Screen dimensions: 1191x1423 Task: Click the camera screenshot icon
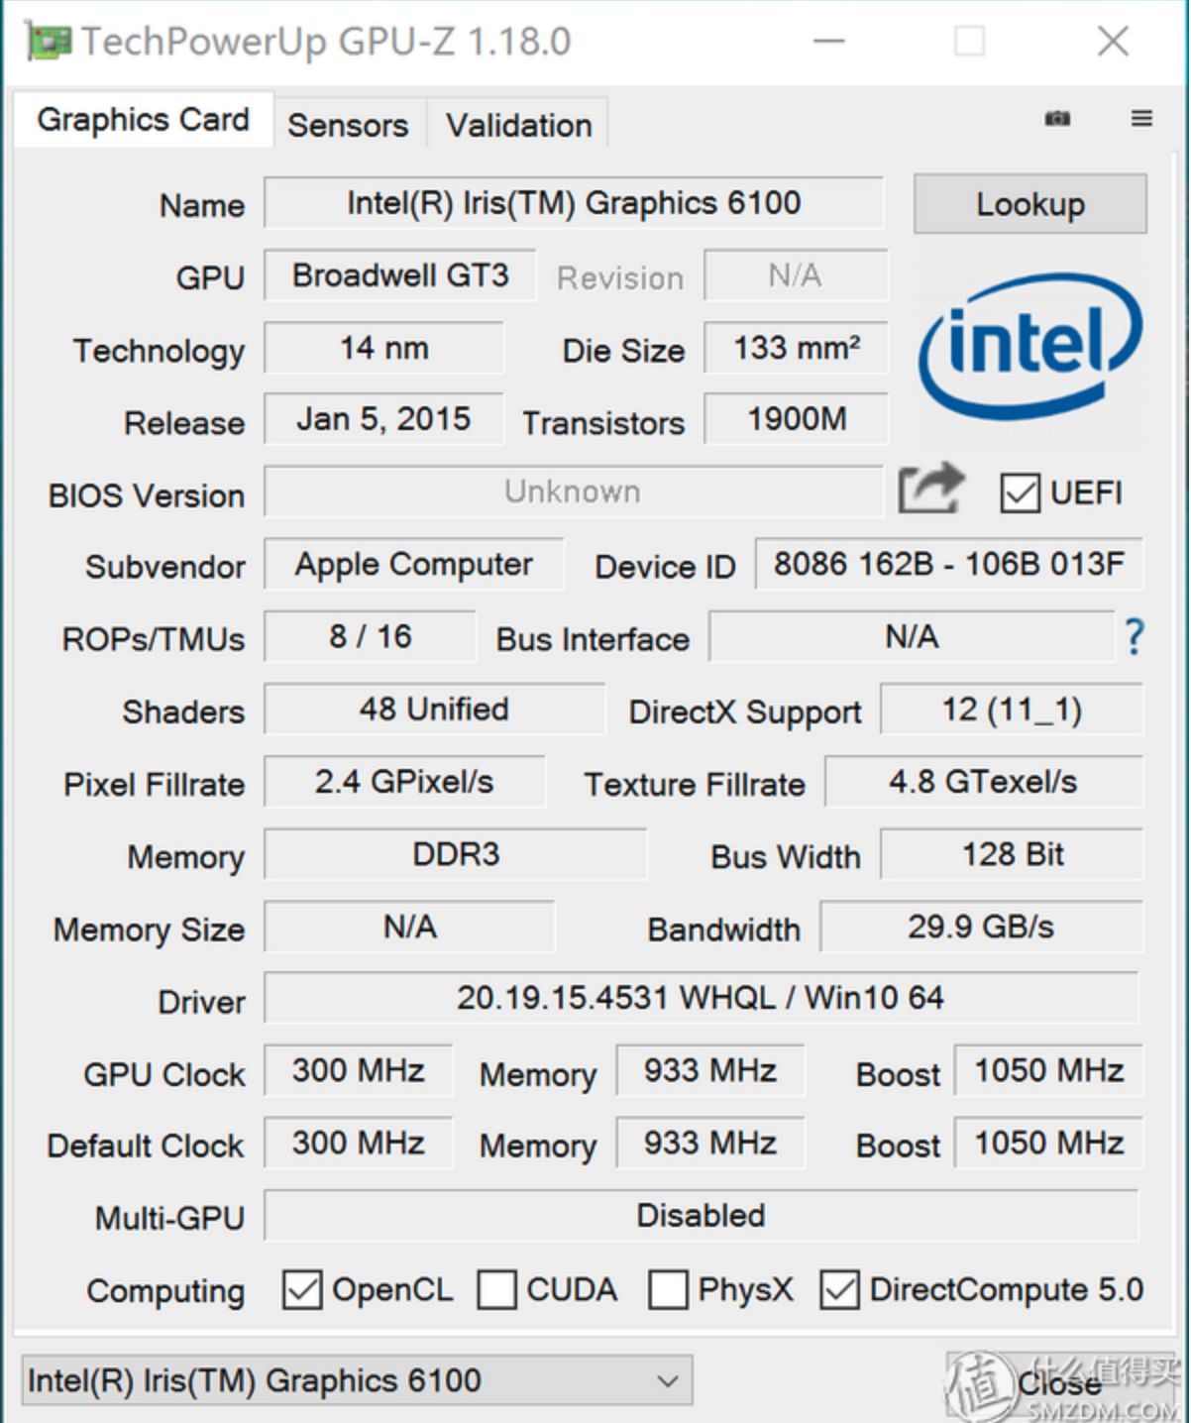(x=1057, y=118)
